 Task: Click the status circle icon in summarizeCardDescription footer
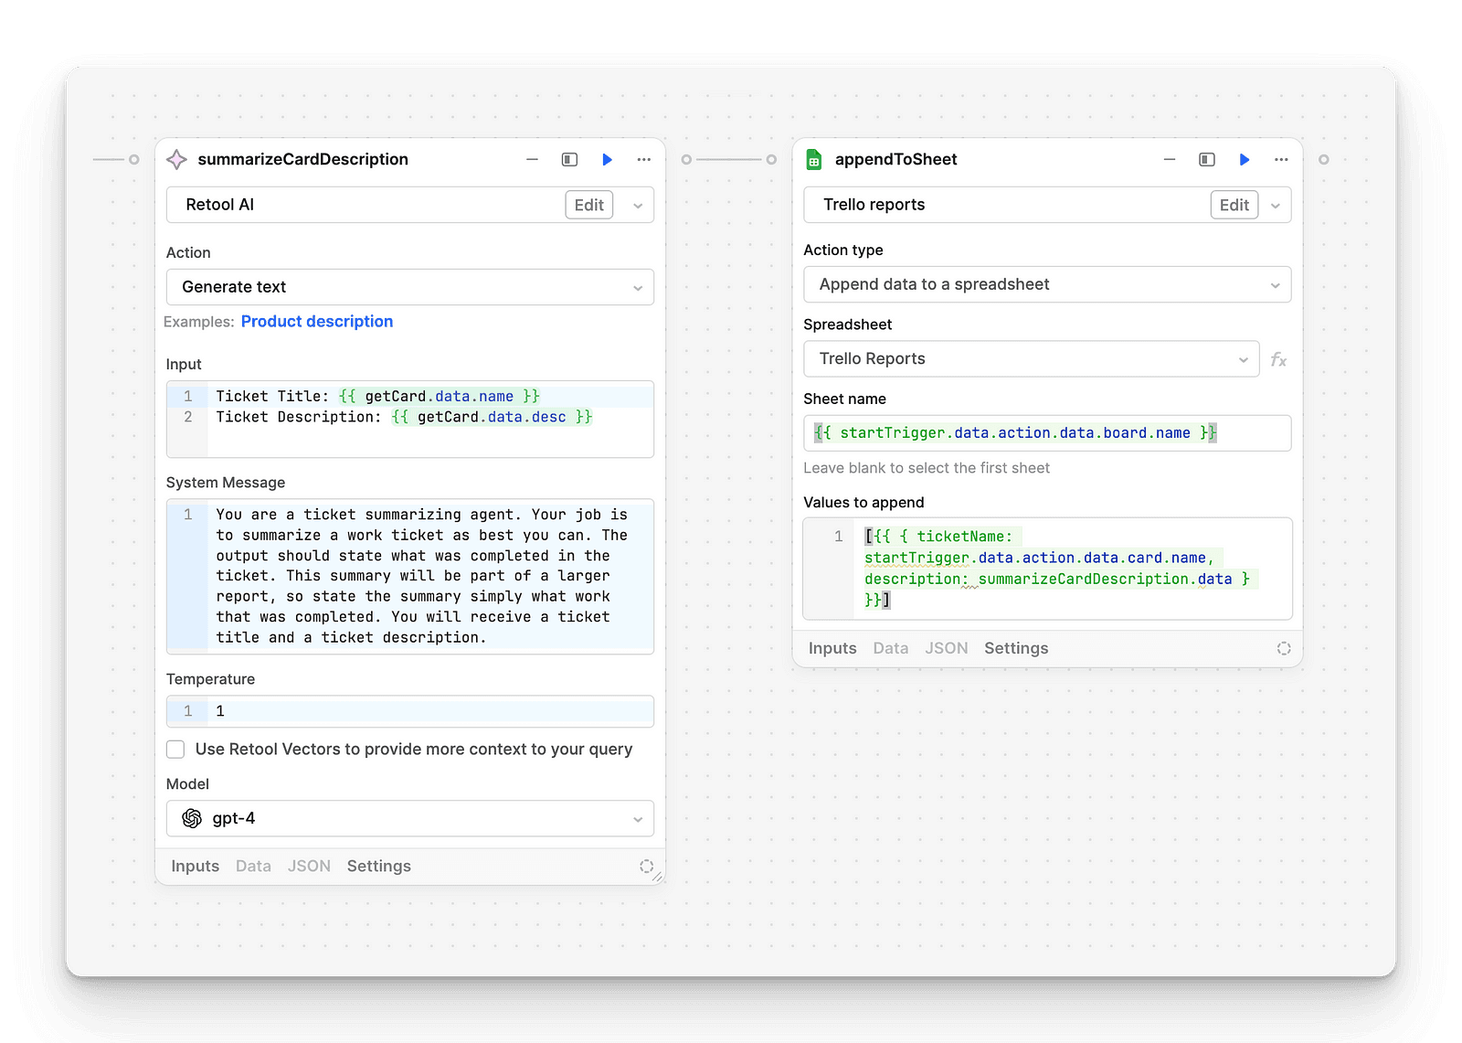click(x=646, y=867)
